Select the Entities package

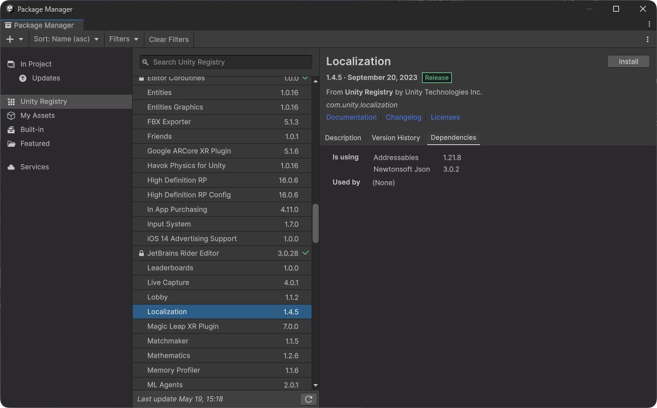coord(222,92)
